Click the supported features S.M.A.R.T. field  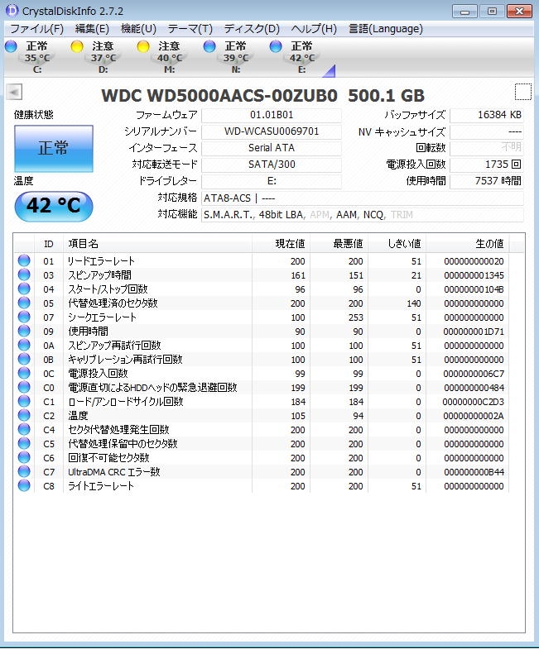coord(362,215)
